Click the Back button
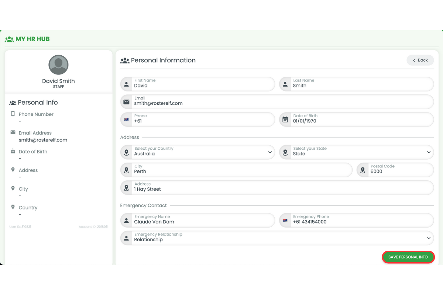This screenshot has width=443, height=295. [x=420, y=60]
